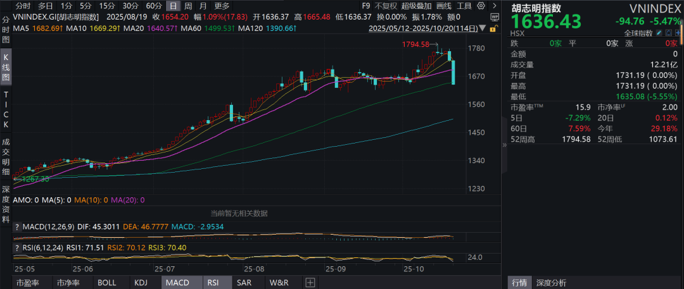Click the RSI help question mark icon

click(x=17, y=247)
